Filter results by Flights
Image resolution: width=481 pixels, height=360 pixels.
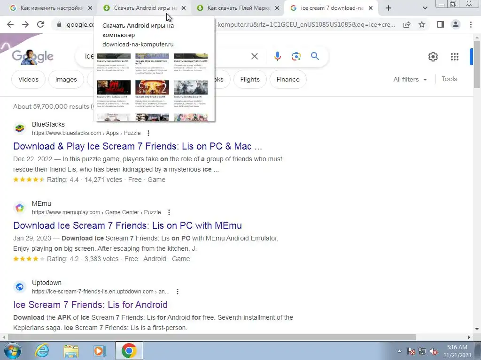(x=250, y=79)
